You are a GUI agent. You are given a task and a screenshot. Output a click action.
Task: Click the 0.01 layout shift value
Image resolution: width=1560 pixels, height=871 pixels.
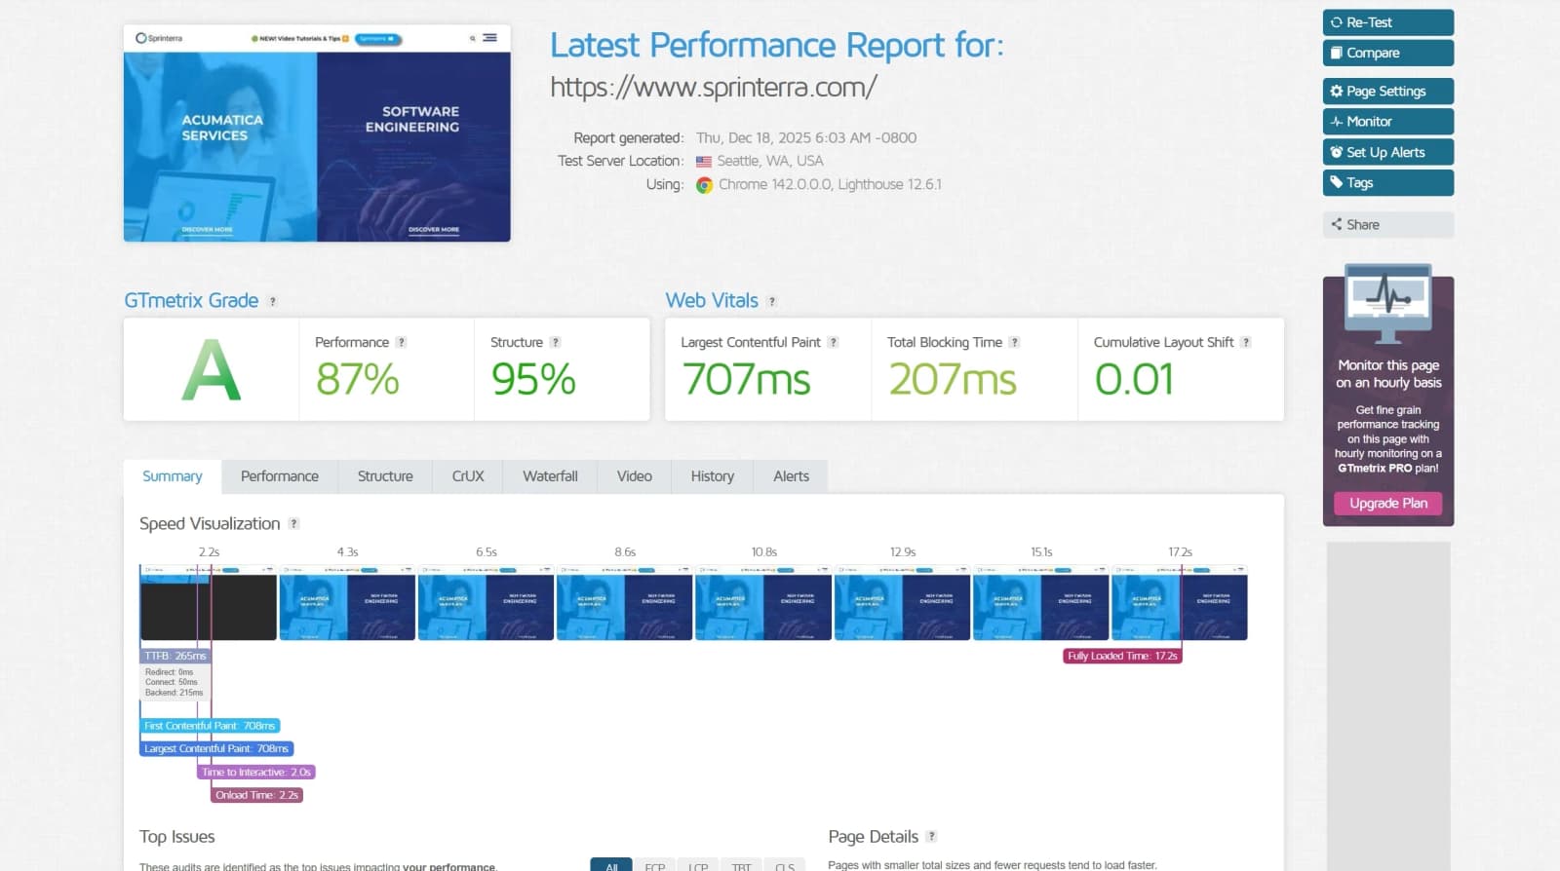pyautogui.click(x=1134, y=380)
